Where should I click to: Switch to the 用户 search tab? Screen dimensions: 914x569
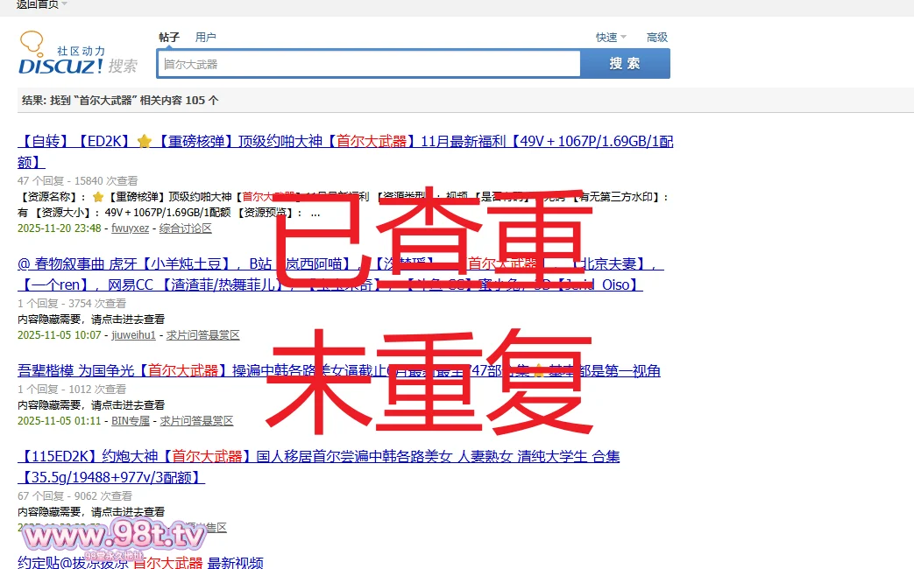coord(206,38)
